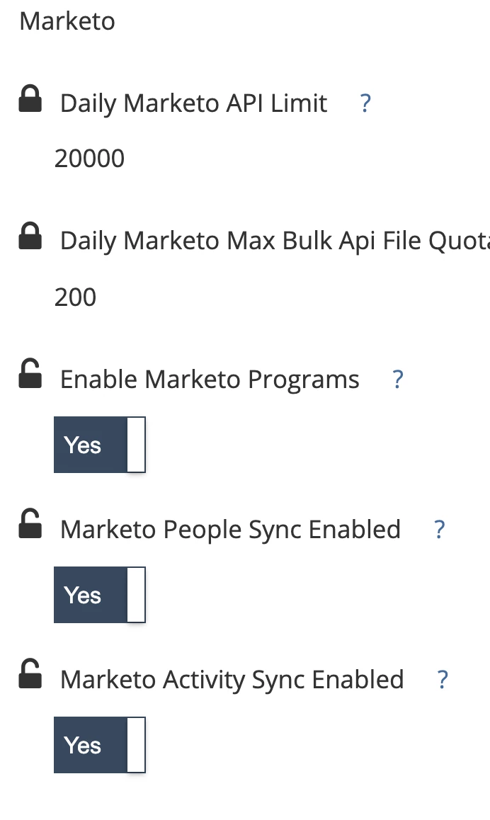Disable the Marketo People Sync Enabled toggle

tap(99, 595)
